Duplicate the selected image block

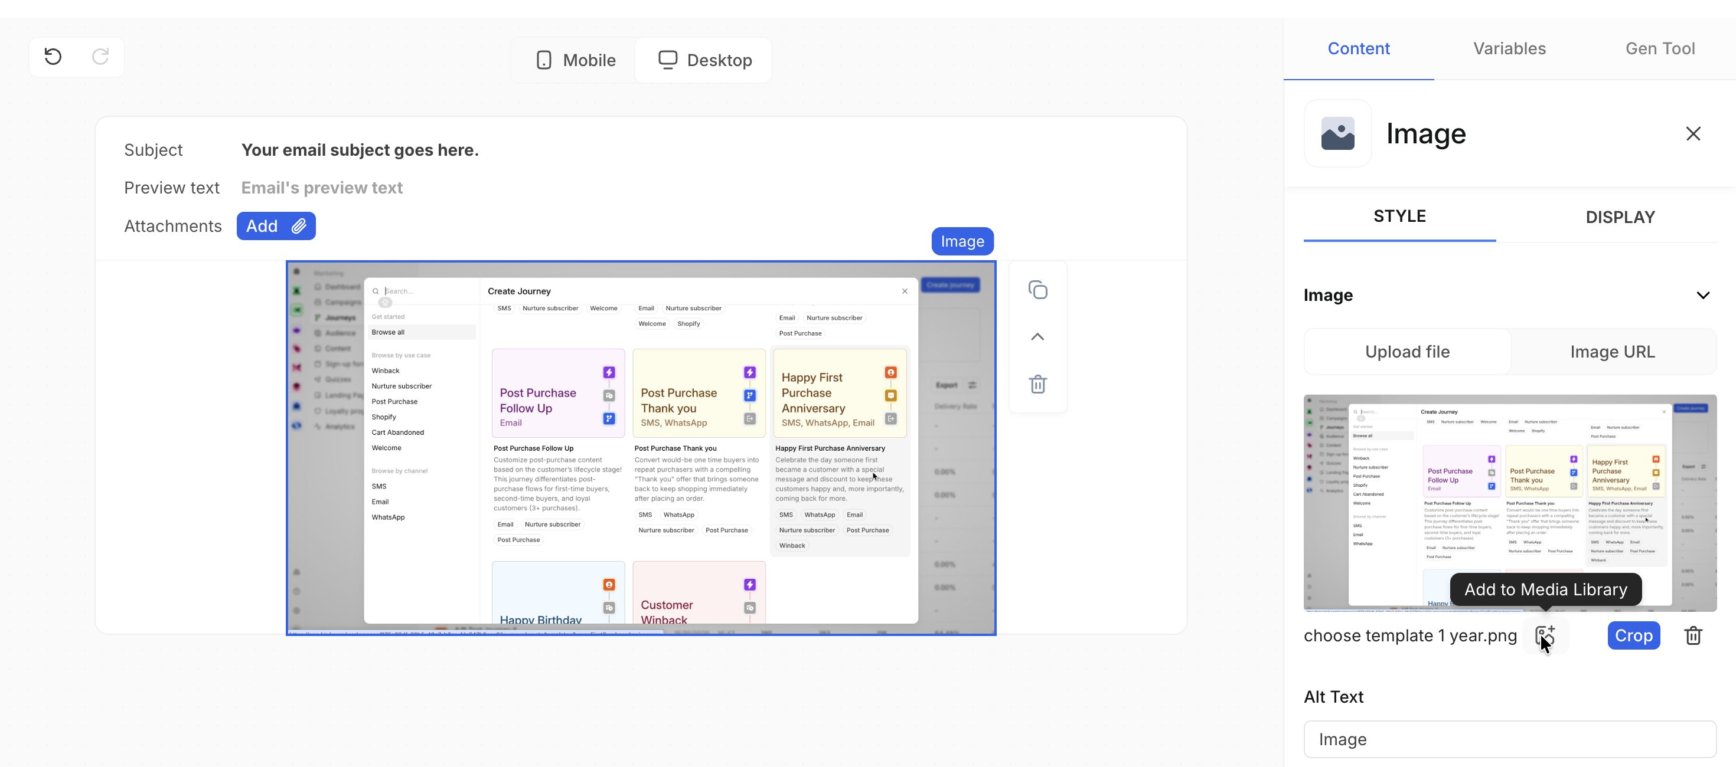click(x=1037, y=290)
